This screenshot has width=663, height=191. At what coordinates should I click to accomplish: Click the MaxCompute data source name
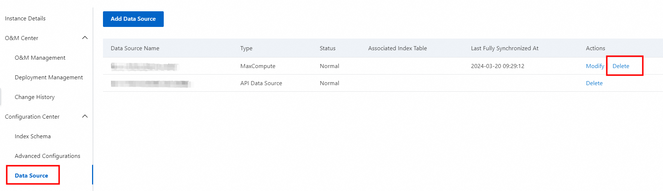[144, 67]
